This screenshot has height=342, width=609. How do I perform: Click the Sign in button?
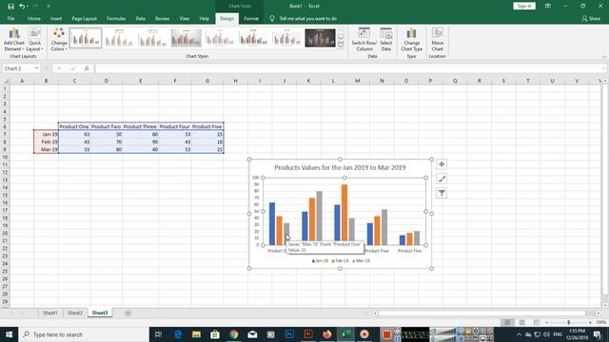(524, 7)
